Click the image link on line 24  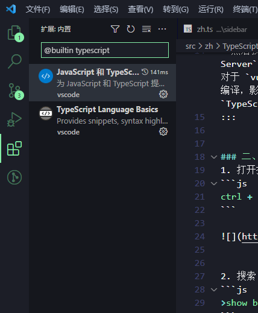pos(250,236)
